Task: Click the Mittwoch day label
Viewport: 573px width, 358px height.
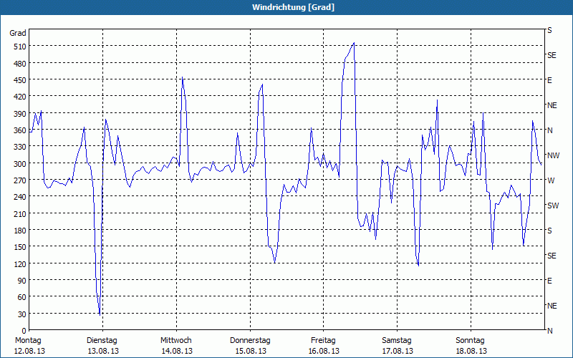Action: [175, 341]
